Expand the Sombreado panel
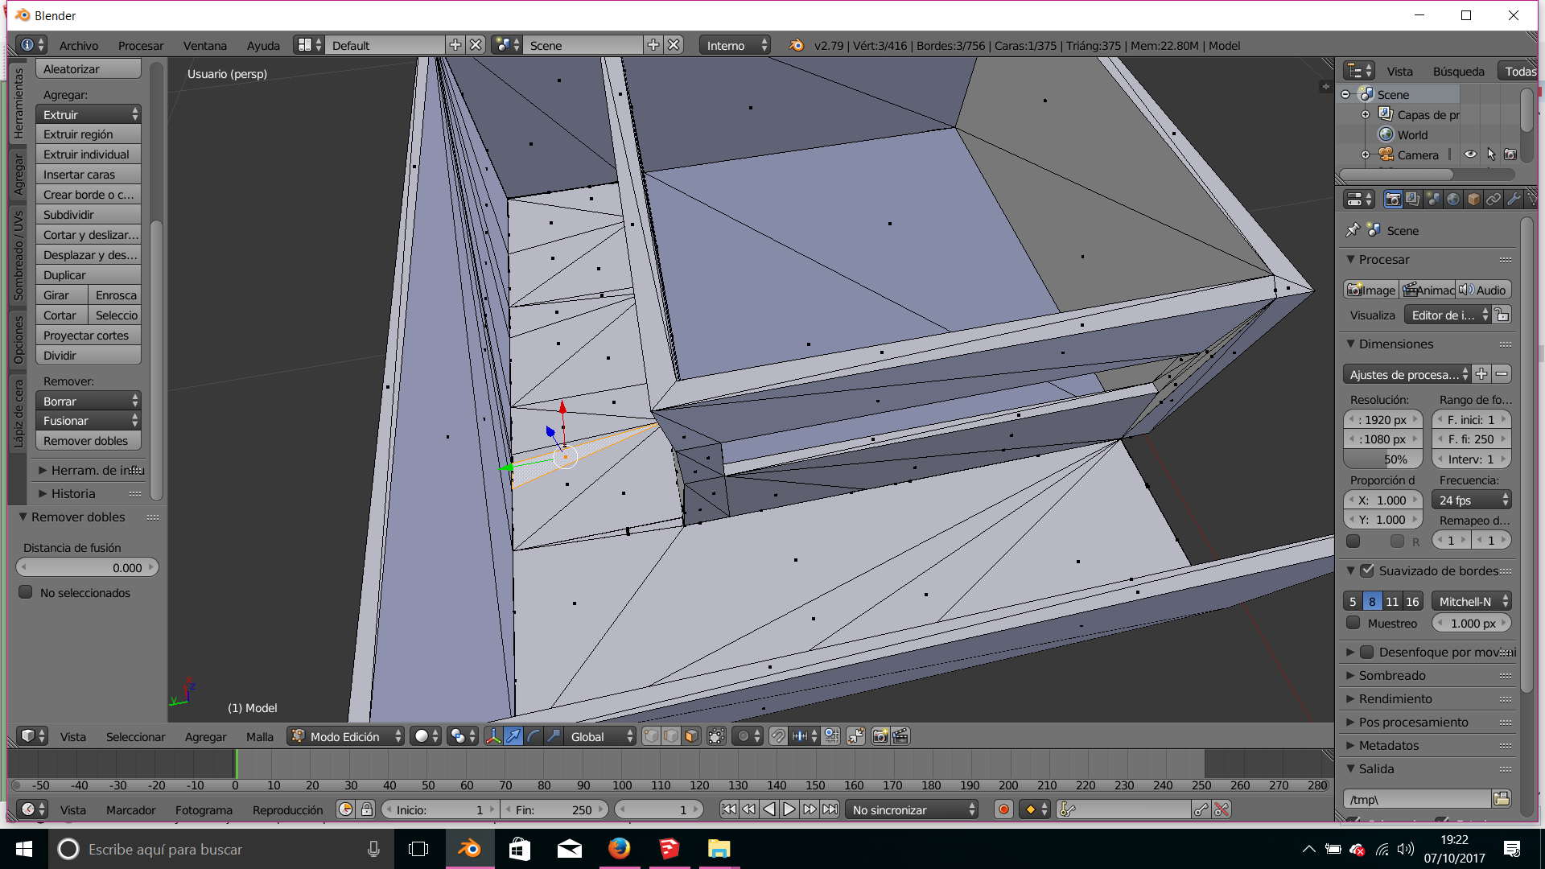 coord(1392,675)
